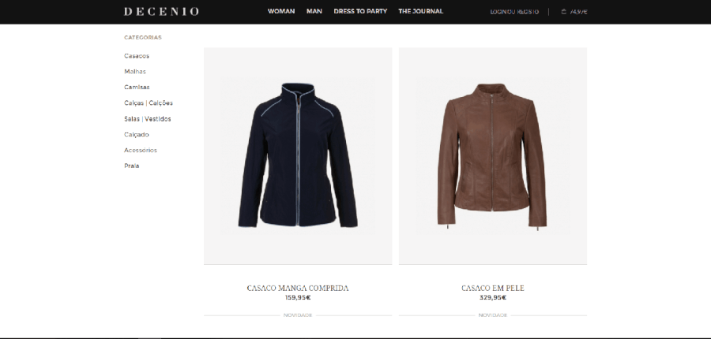Browse Calças | Calções category
Image resolution: width=711 pixels, height=339 pixels.
[x=149, y=103]
